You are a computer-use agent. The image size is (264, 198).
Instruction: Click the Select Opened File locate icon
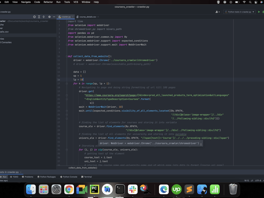34,17
